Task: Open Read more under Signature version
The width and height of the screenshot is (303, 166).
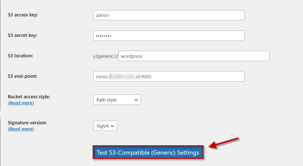Action: tap(21, 129)
